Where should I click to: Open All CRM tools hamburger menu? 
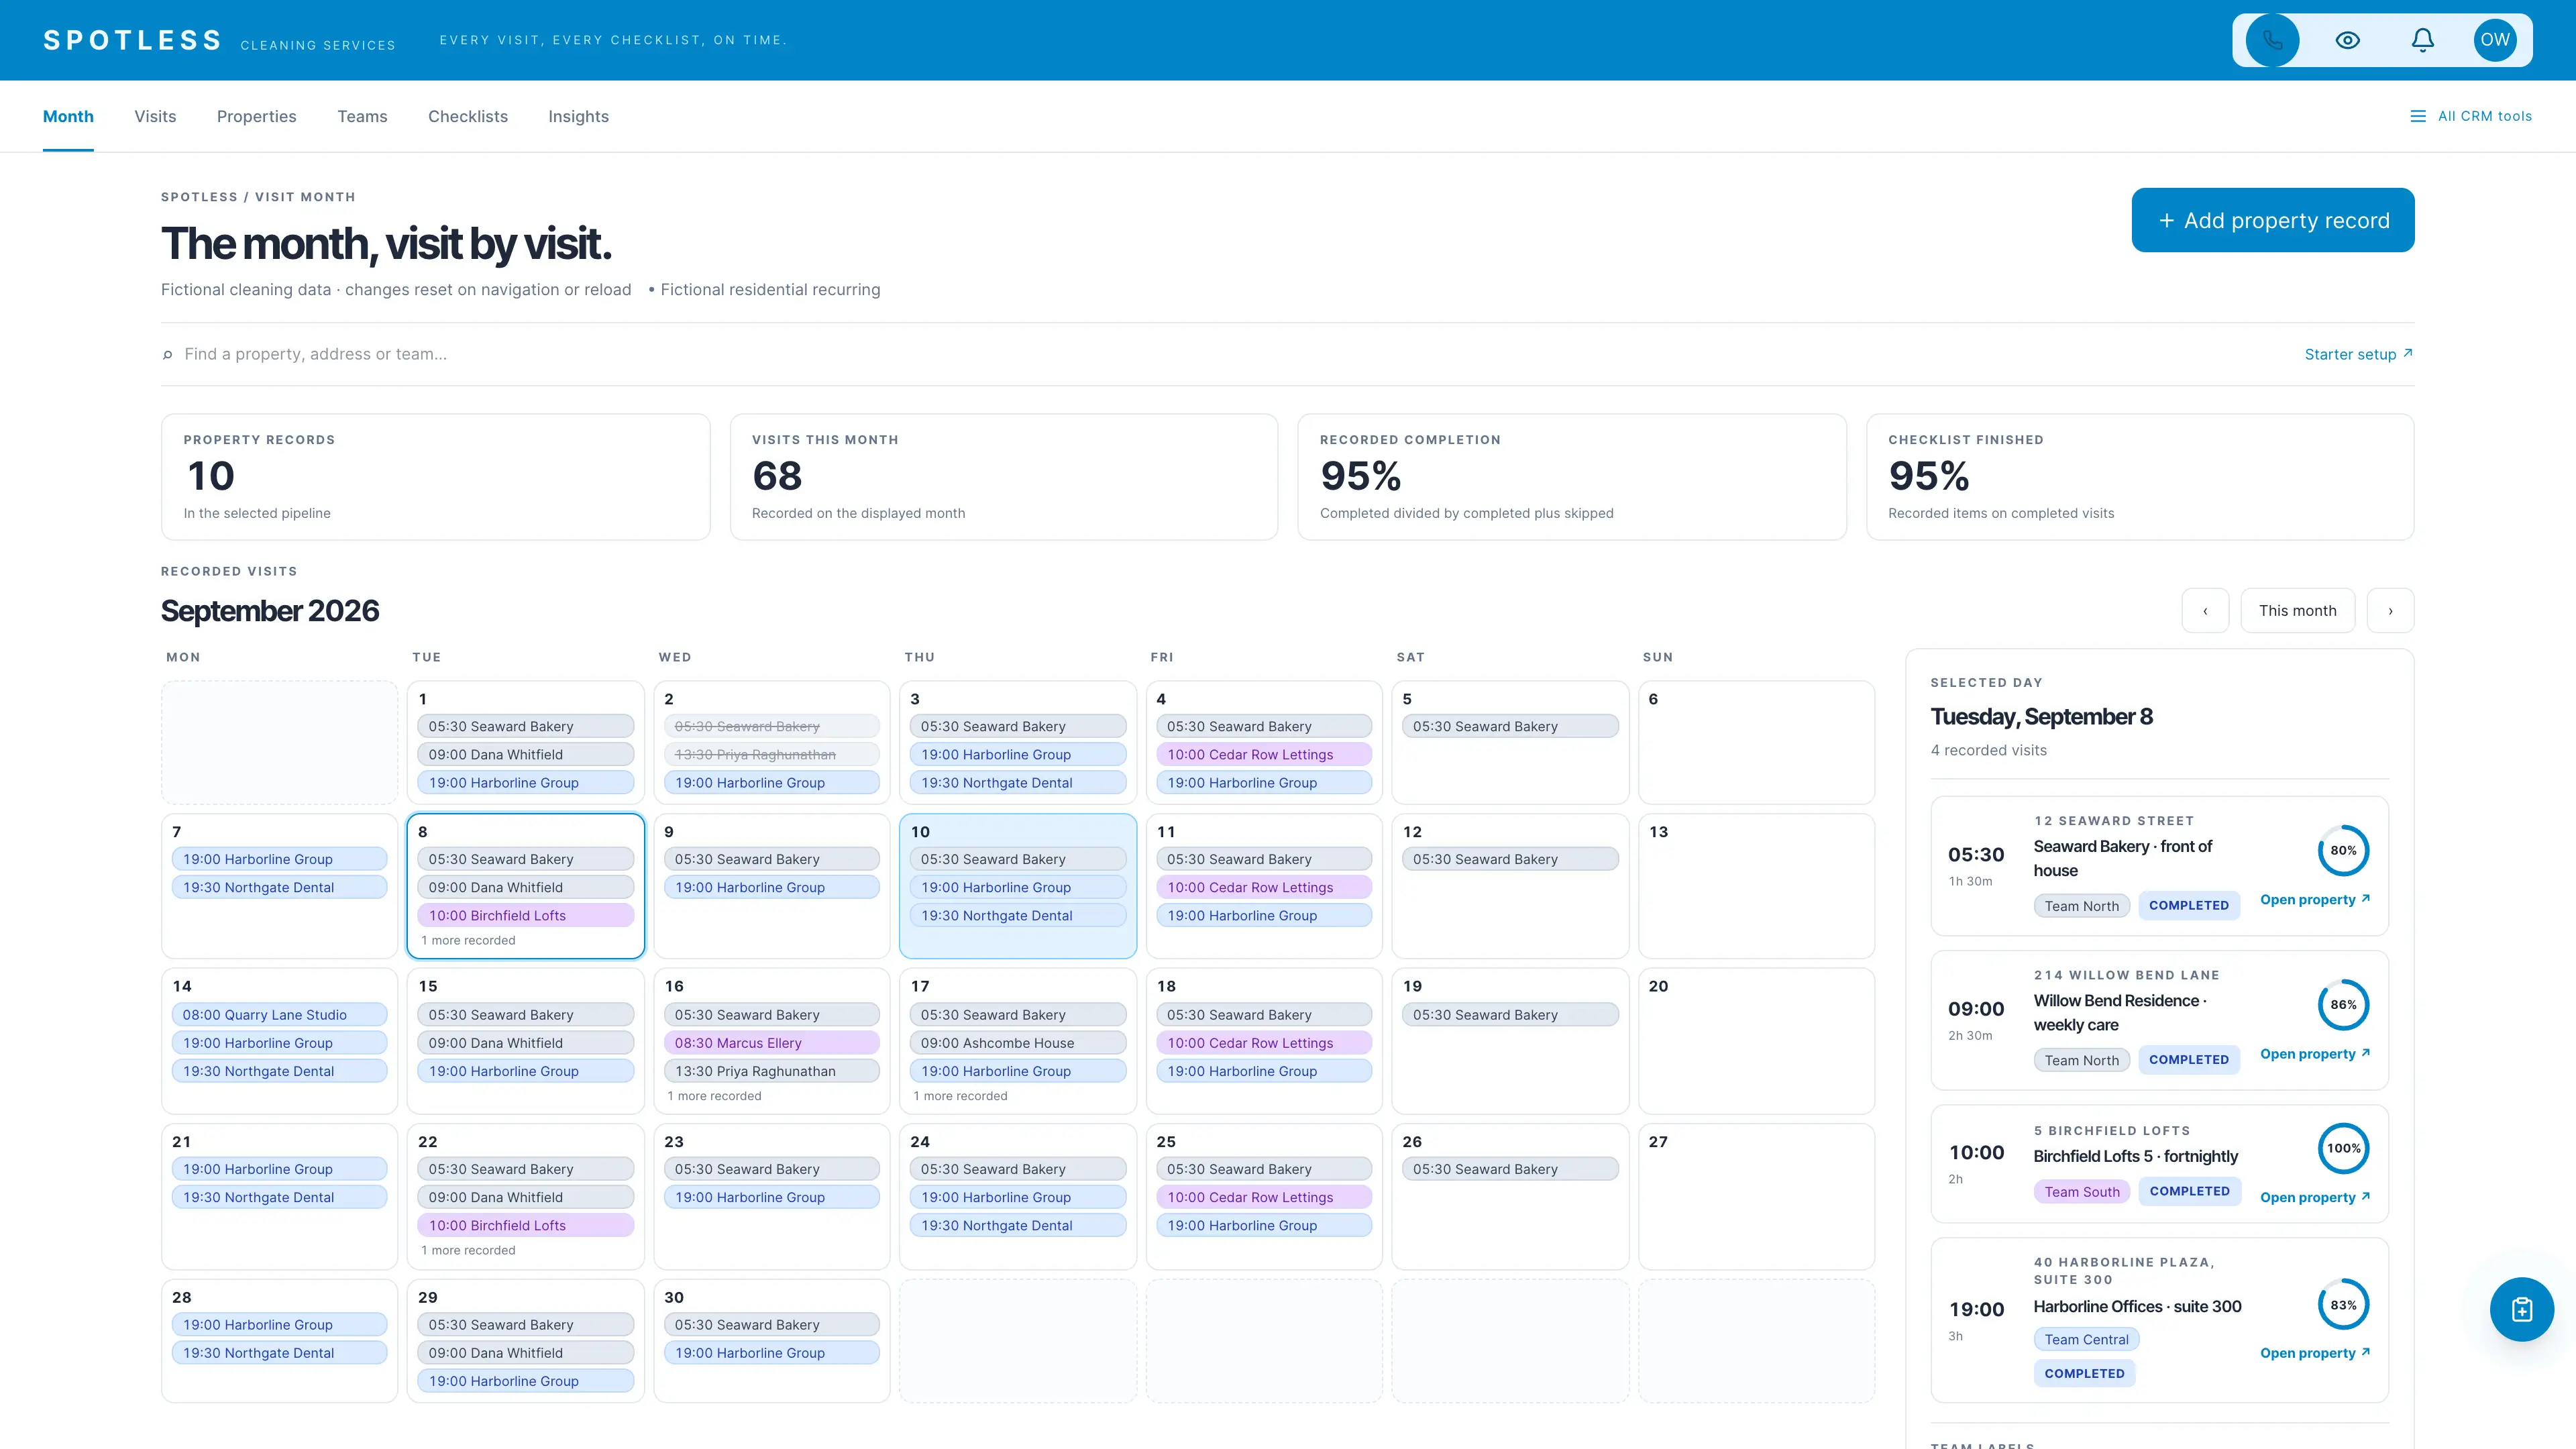(2471, 116)
